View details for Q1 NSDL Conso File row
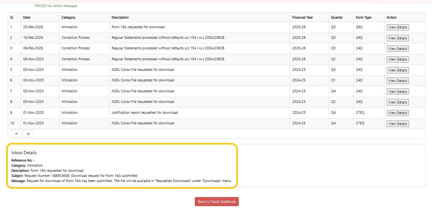 click(x=397, y=81)
